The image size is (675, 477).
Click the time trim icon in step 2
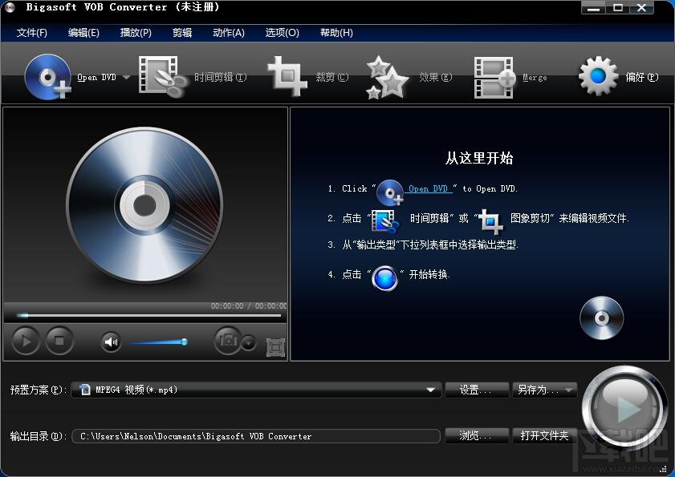coord(384,221)
